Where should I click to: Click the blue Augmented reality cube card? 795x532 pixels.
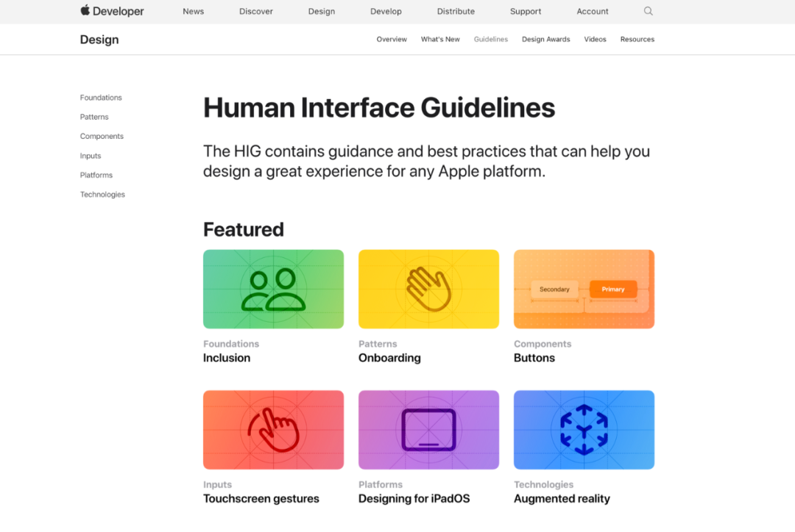[x=584, y=430]
